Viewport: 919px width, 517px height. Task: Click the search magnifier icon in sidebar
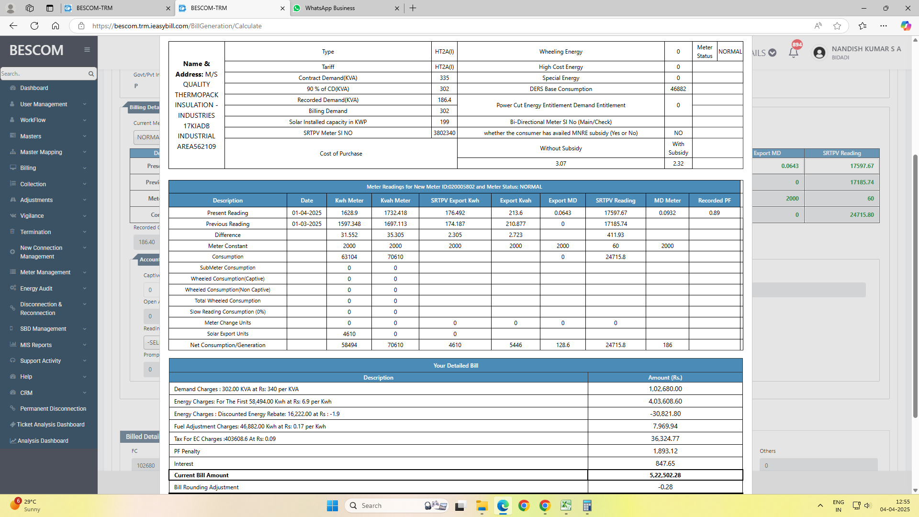(x=91, y=74)
